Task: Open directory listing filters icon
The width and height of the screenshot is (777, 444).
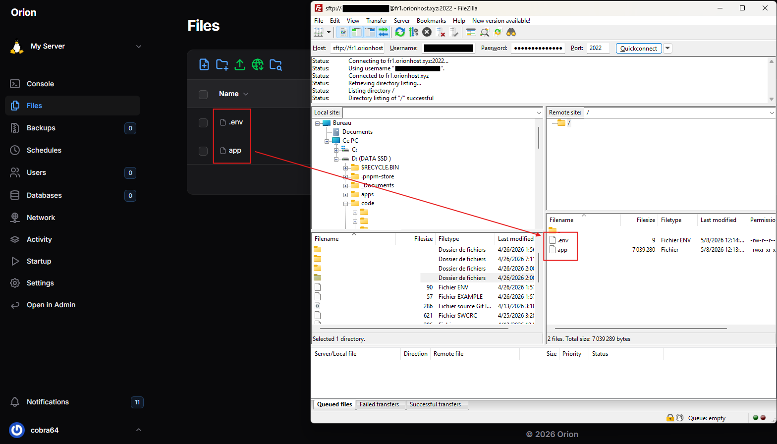Action: (x=471, y=32)
